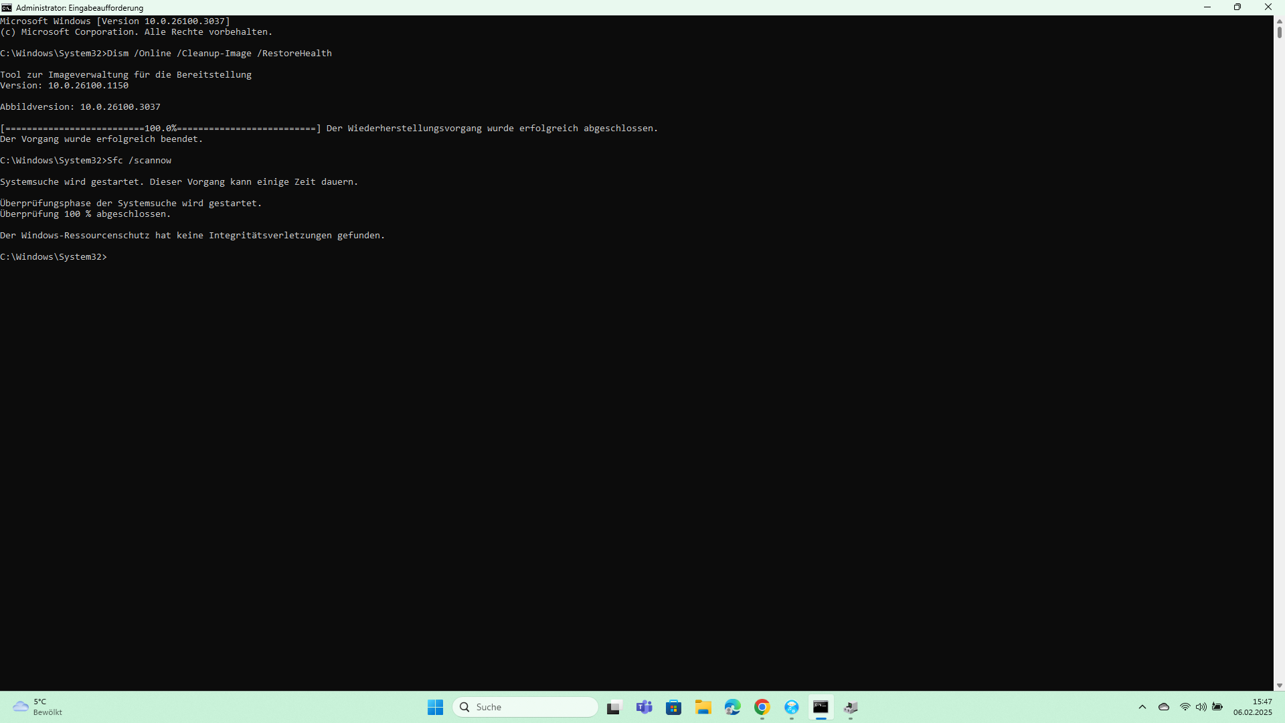Open the weather widget showing 5°C

pos(37,707)
